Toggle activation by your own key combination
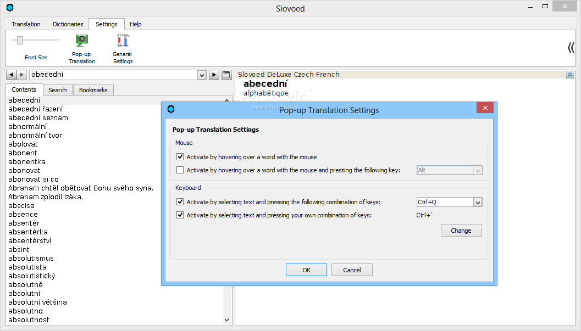The width and height of the screenshot is (581, 331). [180, 215]
